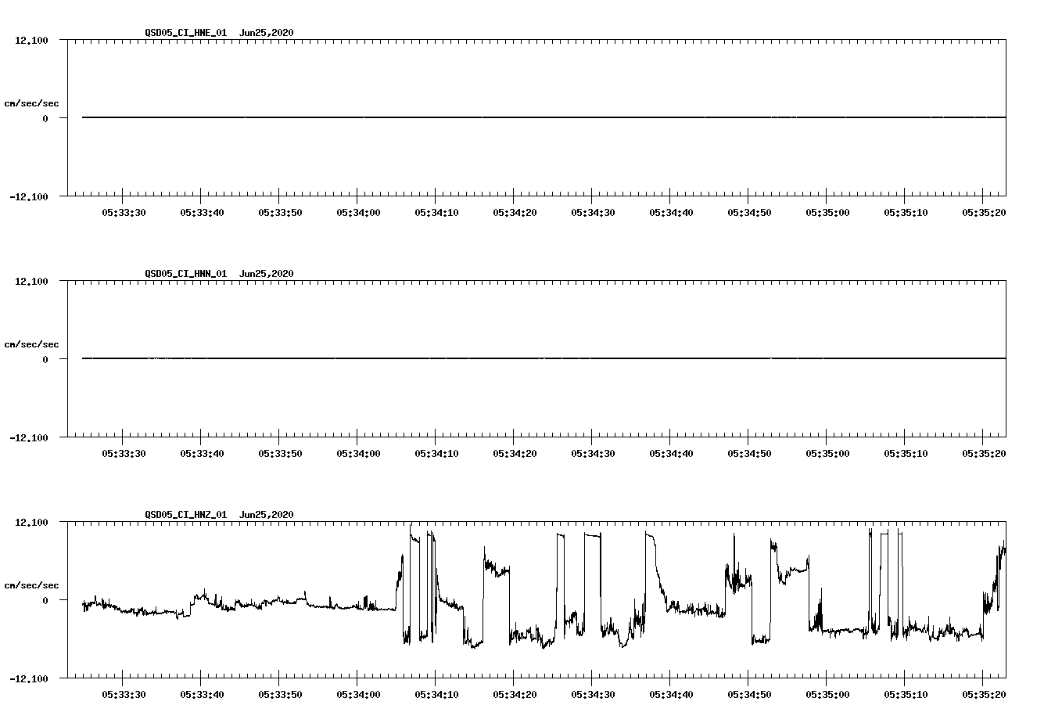Click the 05:34:40 time label under HNE plot
The width and height of the screenshot is (1062, 723).
tap(671, 213)
